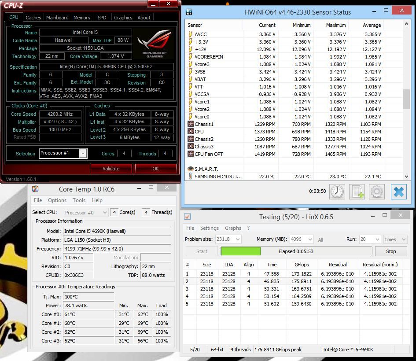Open CPU-Z Processor #1 selection dropdown
This screenshot has height=361, width=416.
click(83, 153)
